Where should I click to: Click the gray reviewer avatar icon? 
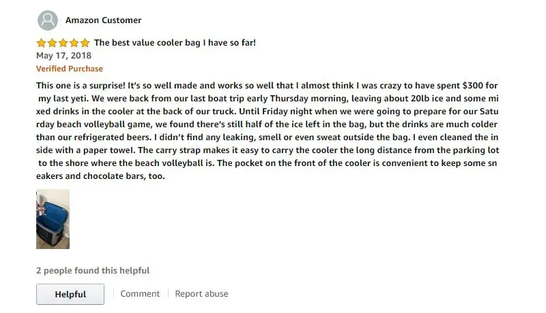[48, 20]
